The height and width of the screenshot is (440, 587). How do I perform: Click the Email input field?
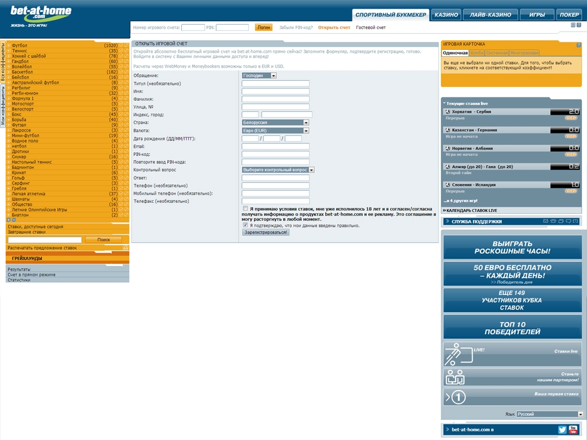(x=275, y=147)
